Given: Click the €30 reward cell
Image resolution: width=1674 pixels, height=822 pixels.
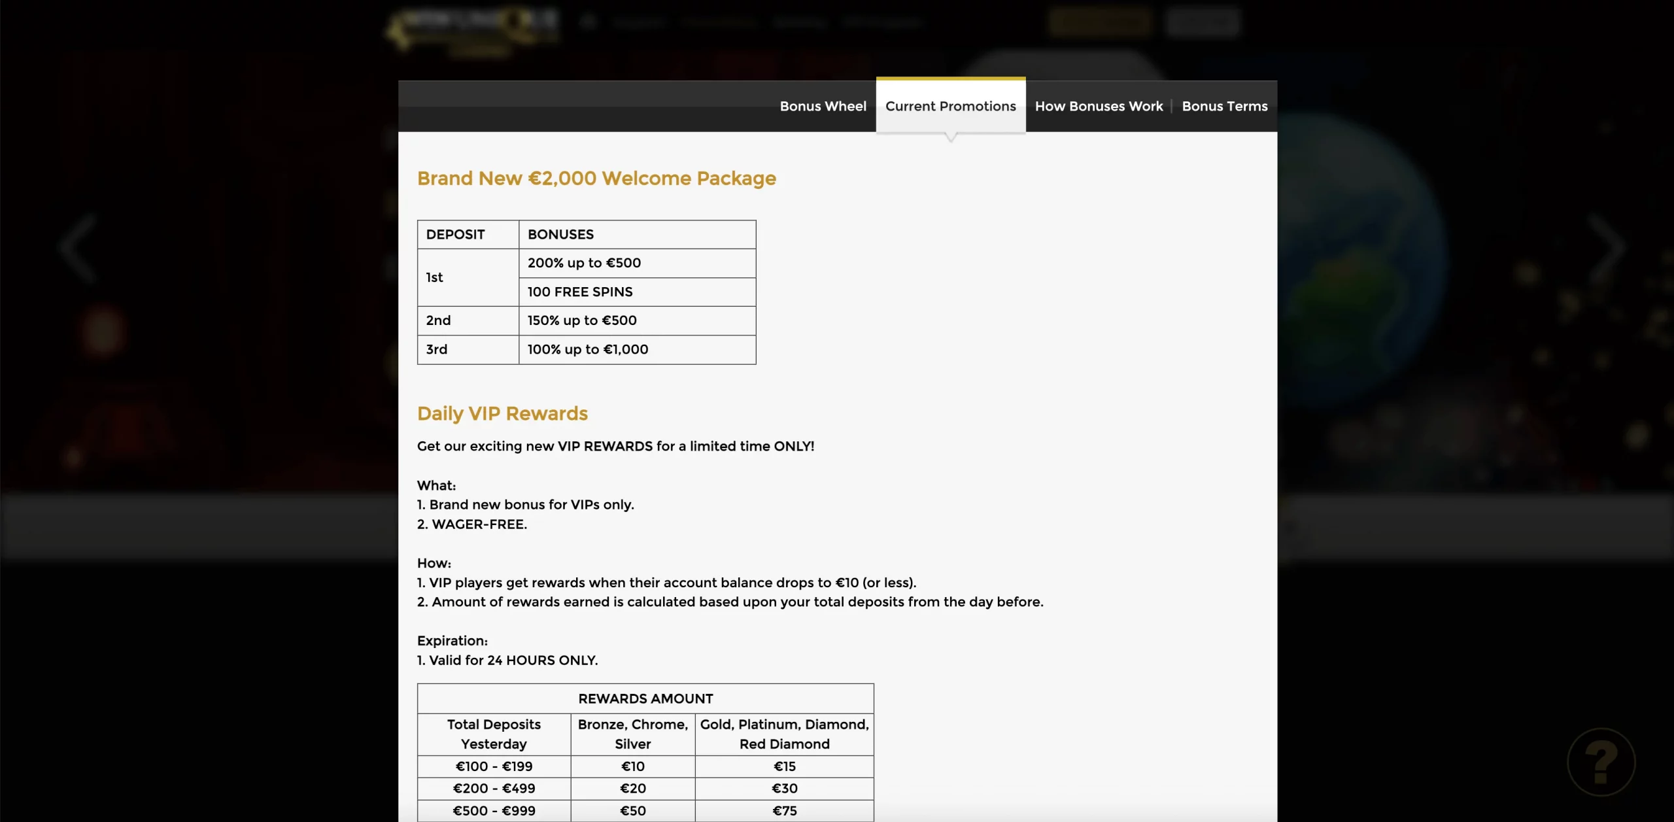Looking at the screenshot, I should click(x=784, y=789).
